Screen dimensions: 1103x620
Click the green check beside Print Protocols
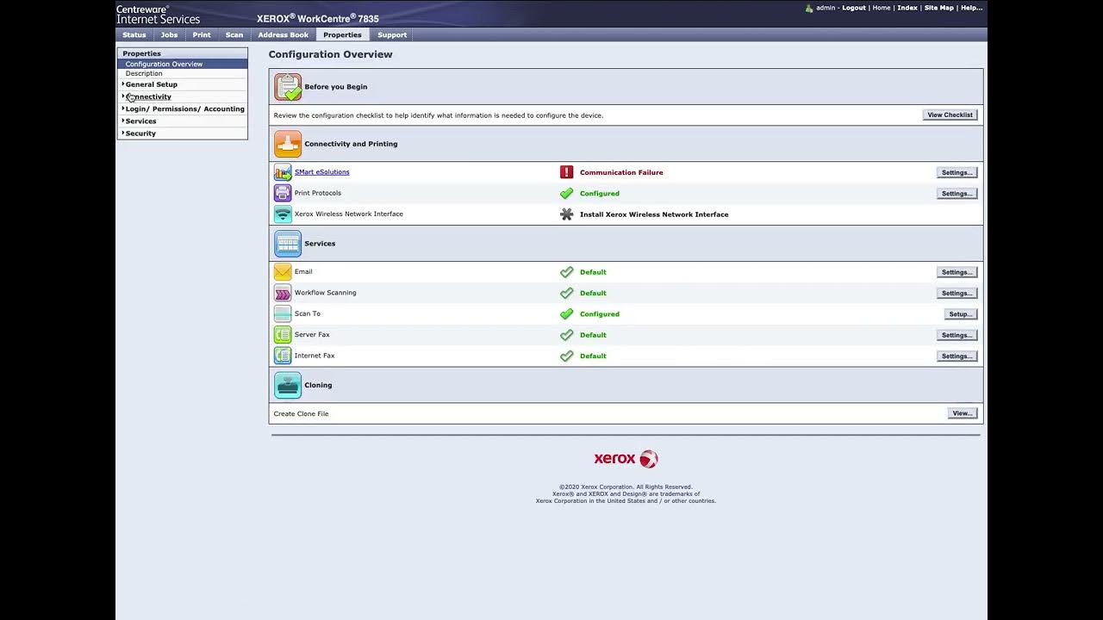[x=566, y=194]
